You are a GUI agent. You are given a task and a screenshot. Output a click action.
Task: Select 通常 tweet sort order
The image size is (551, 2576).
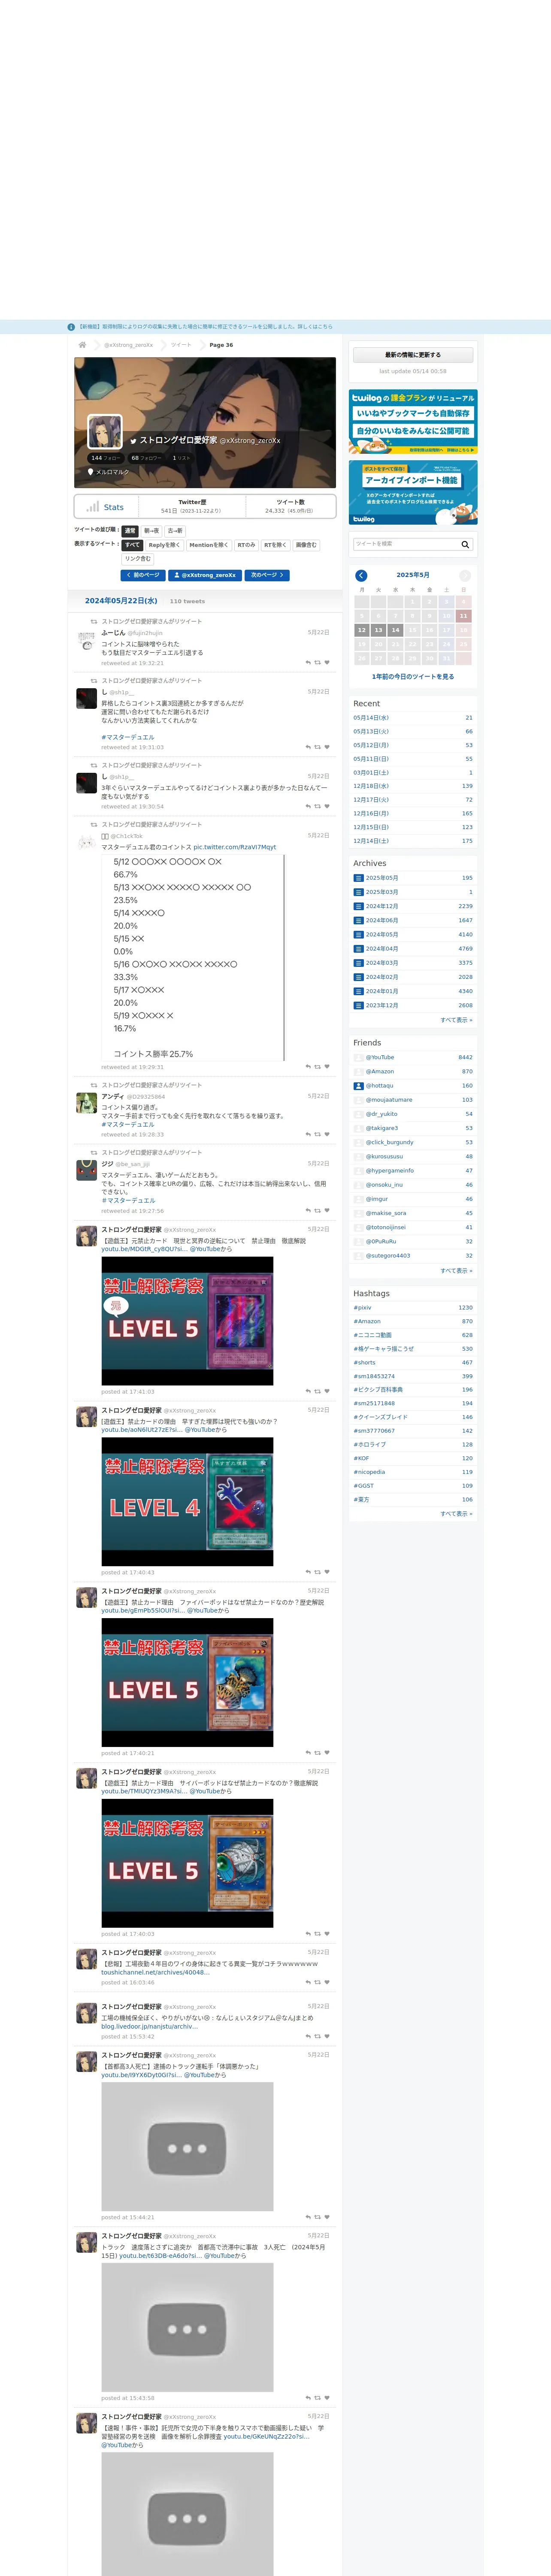pos(130,531)
